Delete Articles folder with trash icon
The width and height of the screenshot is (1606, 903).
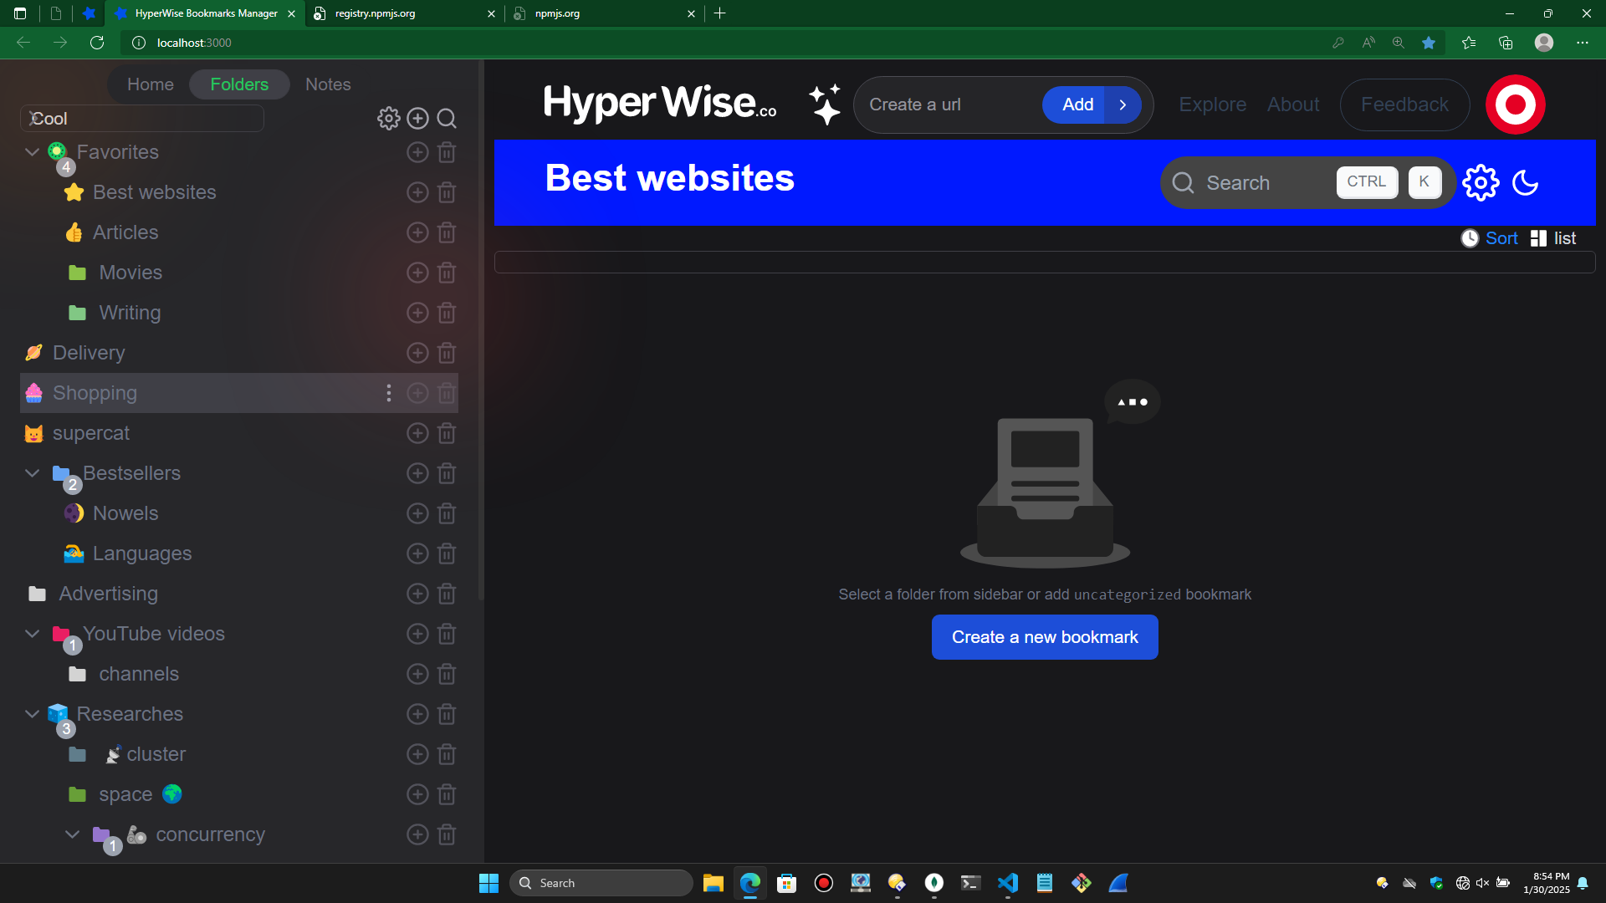[x=447, y=232]
